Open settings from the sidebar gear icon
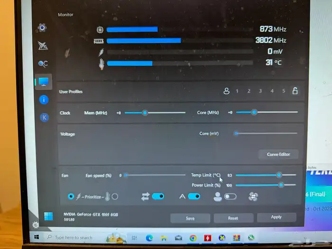Screen dimensions: 332x249 coord(42,28)
